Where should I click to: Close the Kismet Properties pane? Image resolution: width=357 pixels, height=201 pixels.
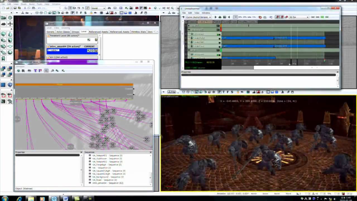pyautogui.click(x=81, y=152)
